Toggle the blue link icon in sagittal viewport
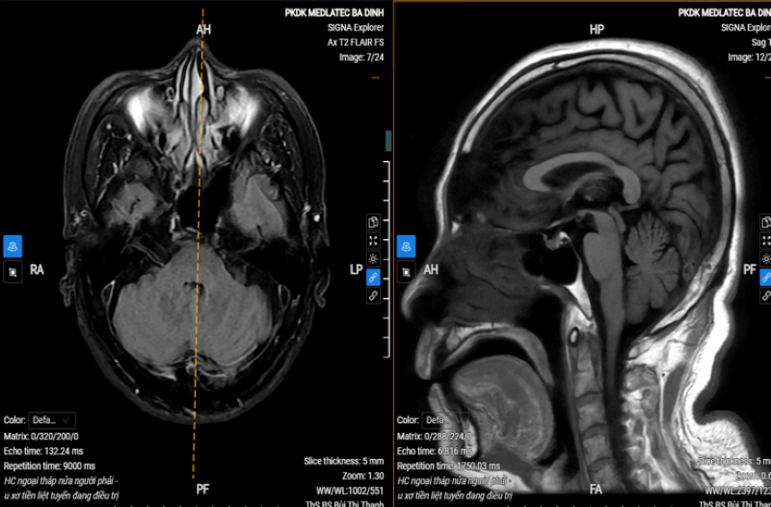 766,278
